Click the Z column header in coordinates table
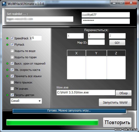The width and height of the screenshot is (139, 132). [x=116, y=53]
